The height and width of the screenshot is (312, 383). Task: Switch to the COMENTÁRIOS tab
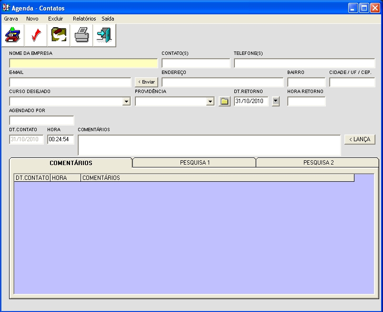tap(71, 163)
